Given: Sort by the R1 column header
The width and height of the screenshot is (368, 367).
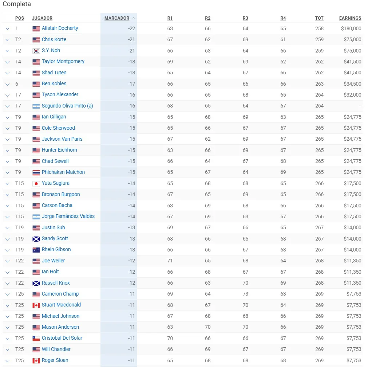Looking at the screenshot, I should click(x=170, y=18).
